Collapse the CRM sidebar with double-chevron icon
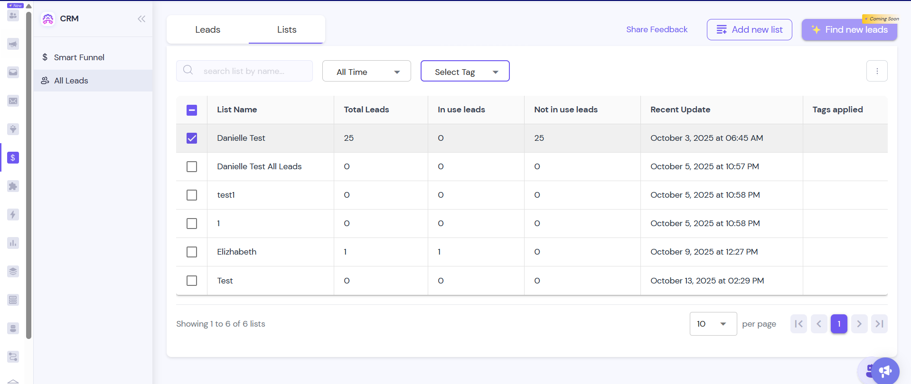 pyautogui.click(x=141, y=19)
